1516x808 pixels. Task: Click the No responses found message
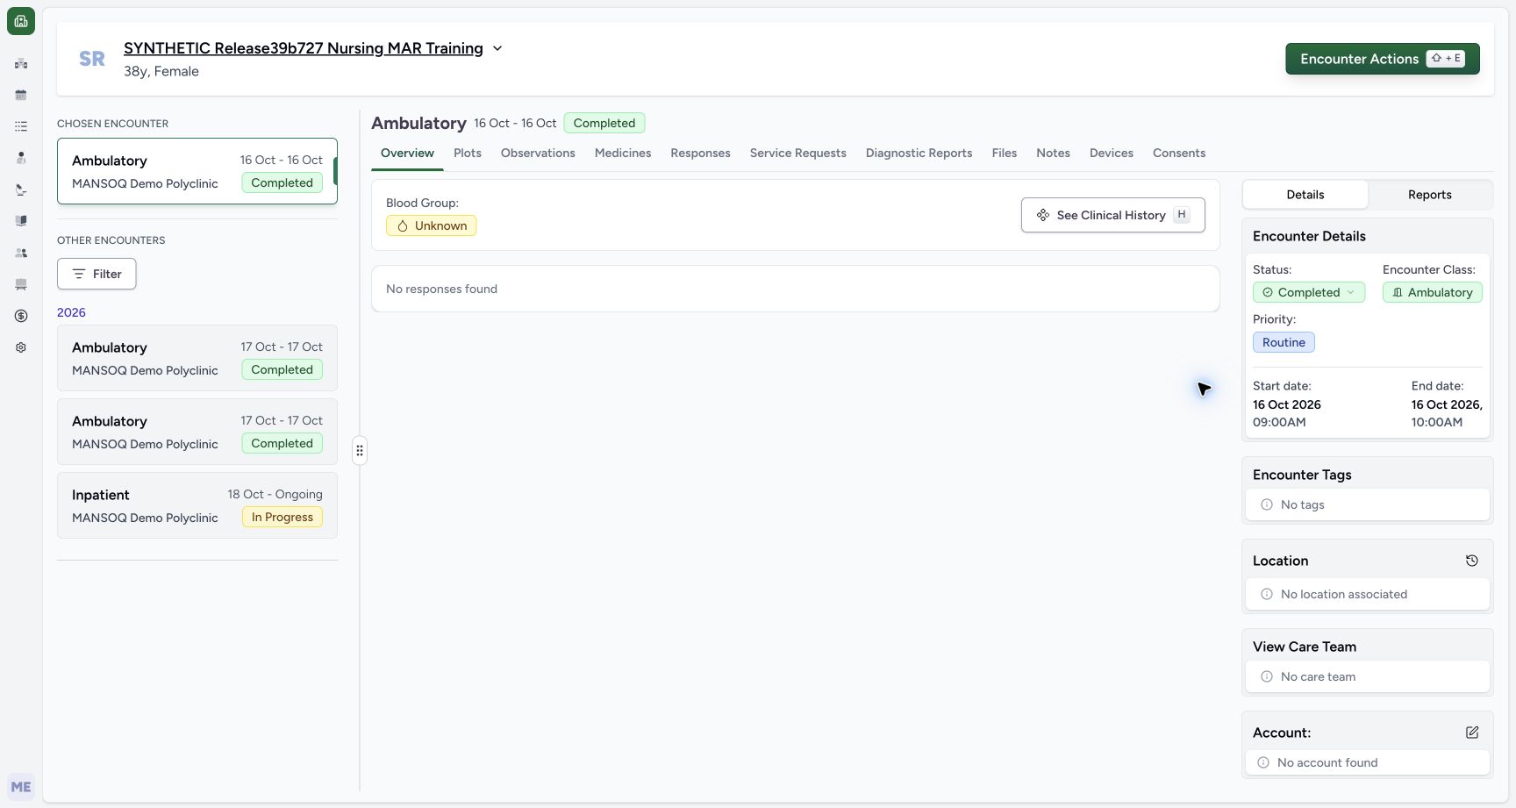pyautogui.click(x=441, y=289)
